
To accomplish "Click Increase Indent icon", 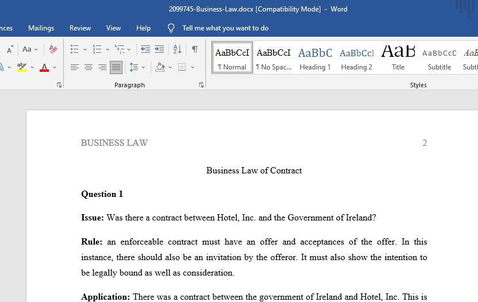I will [159, 49].
